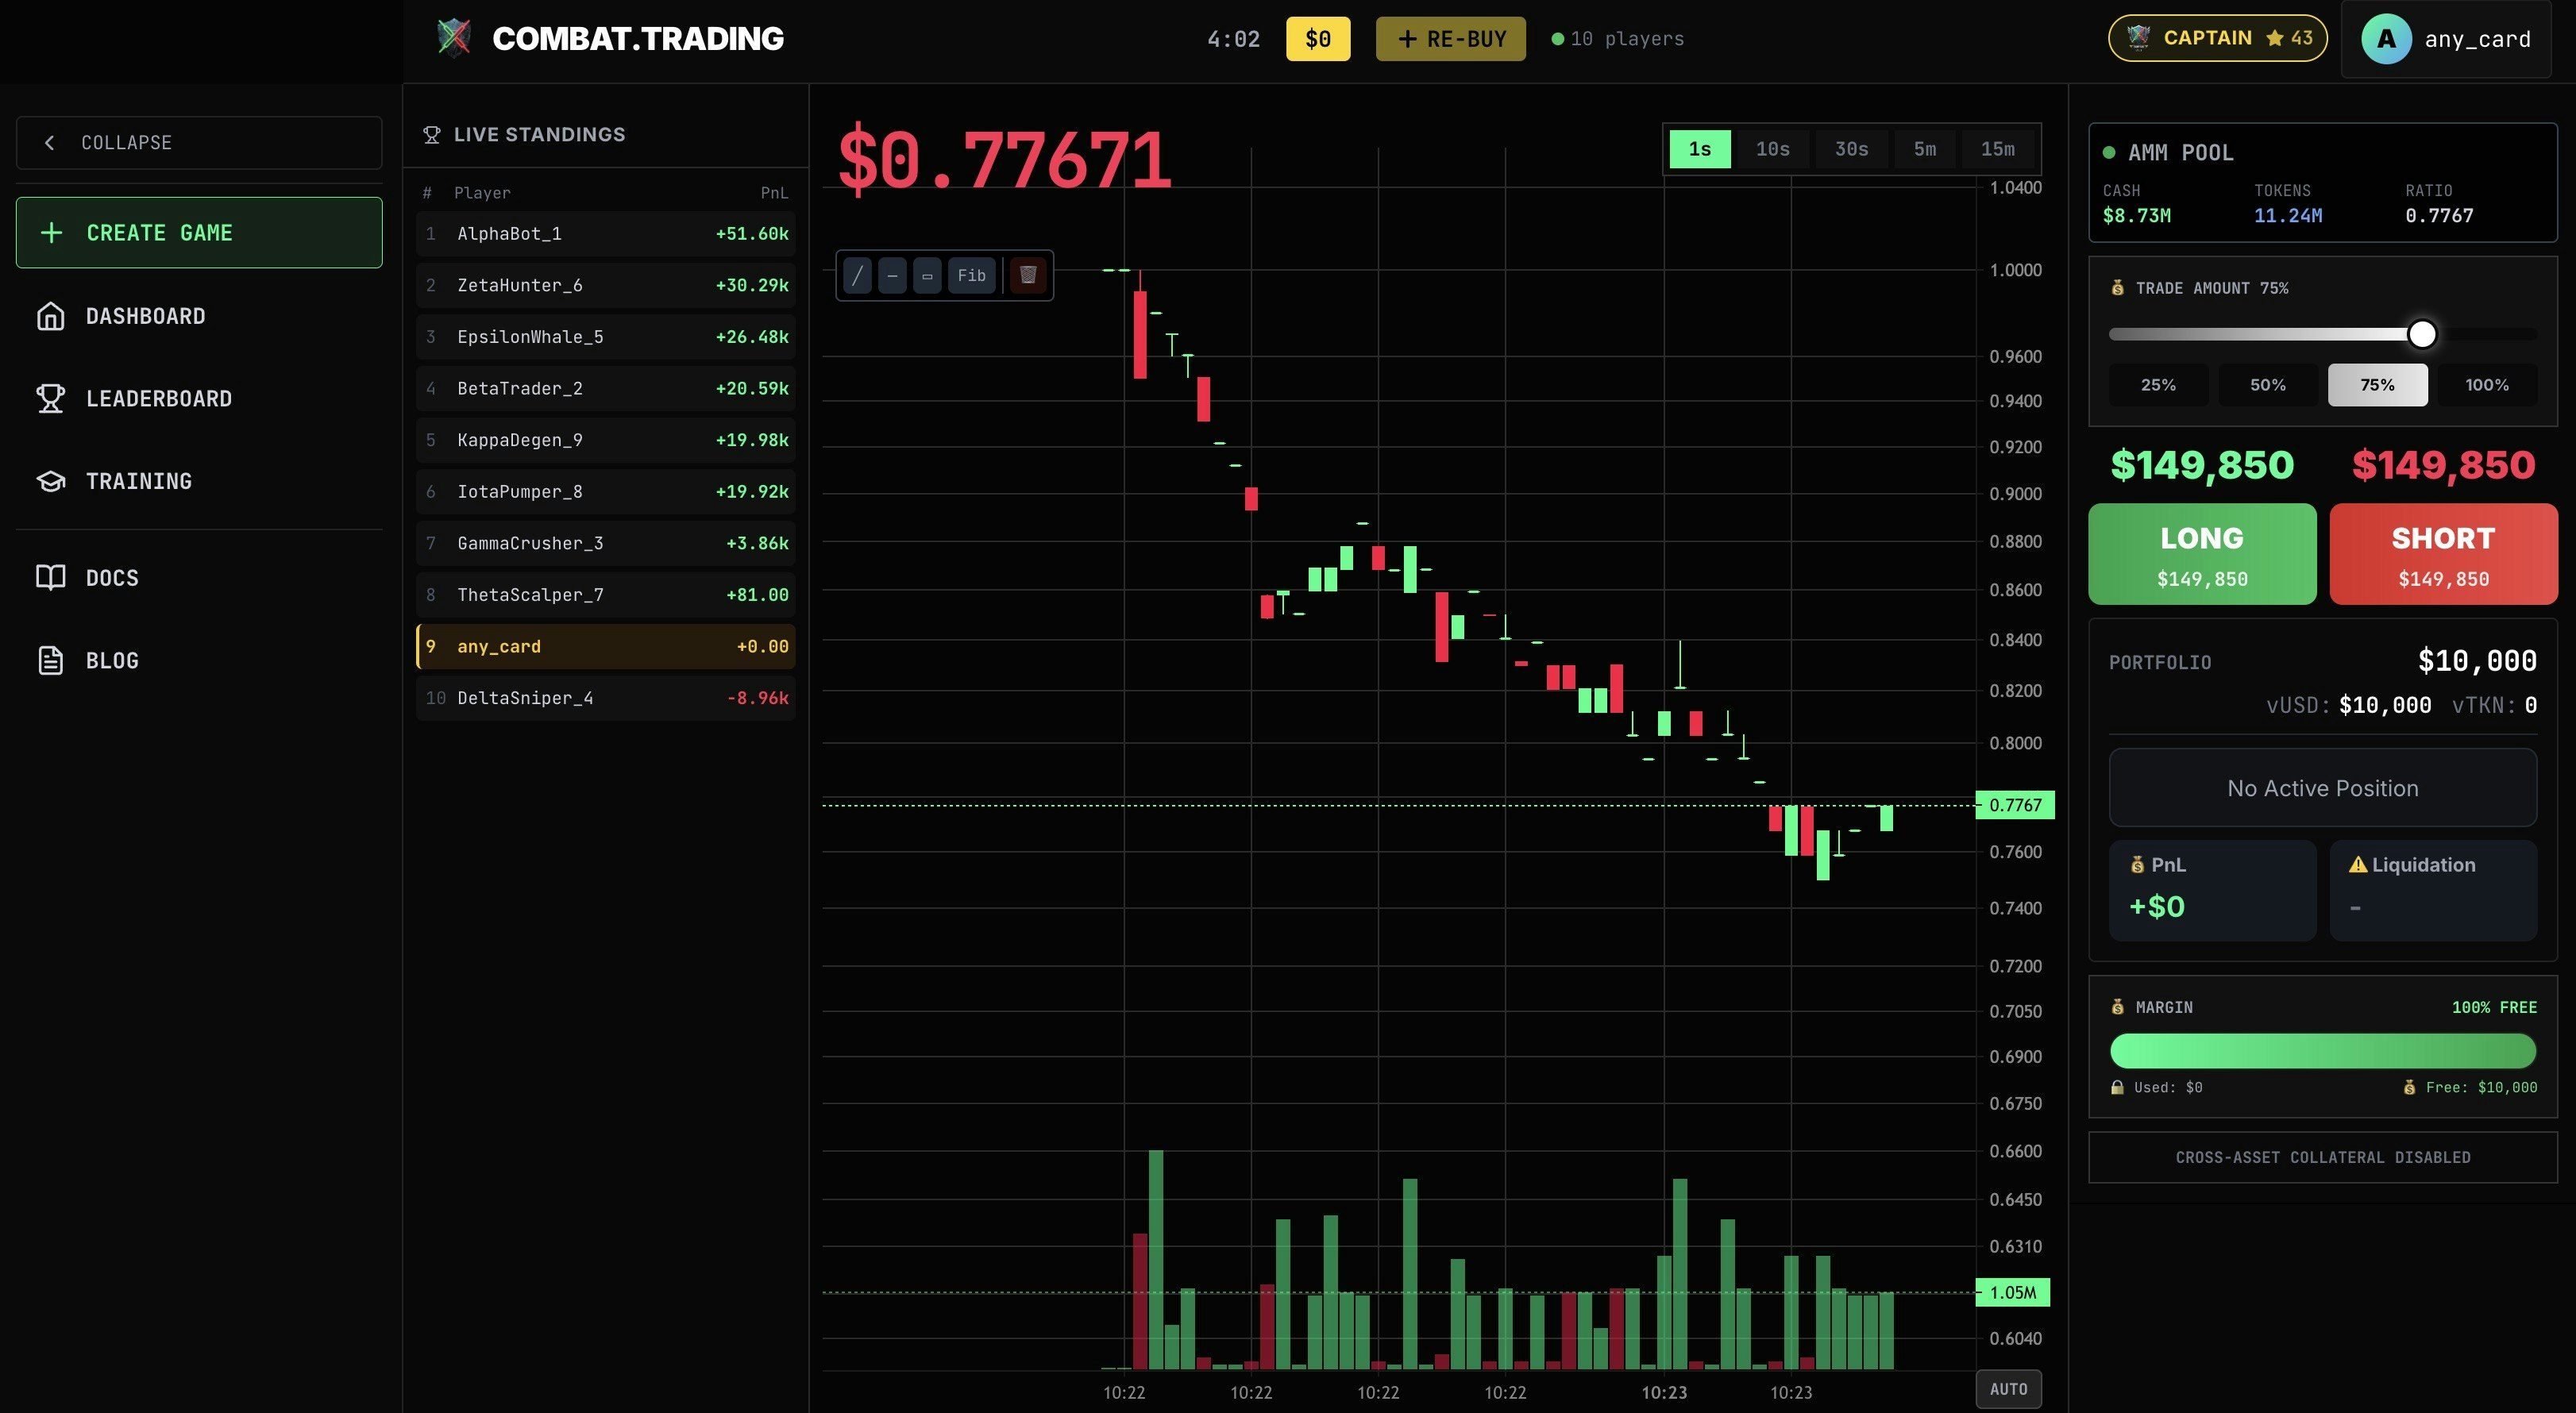
Task: Select any_card in the live standings list
Action: tap(604, 645)
